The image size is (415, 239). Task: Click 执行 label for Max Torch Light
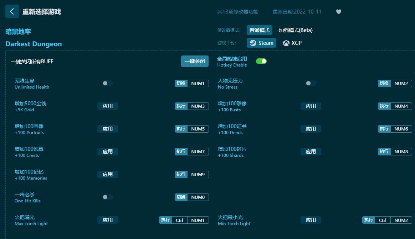point(165,220)
